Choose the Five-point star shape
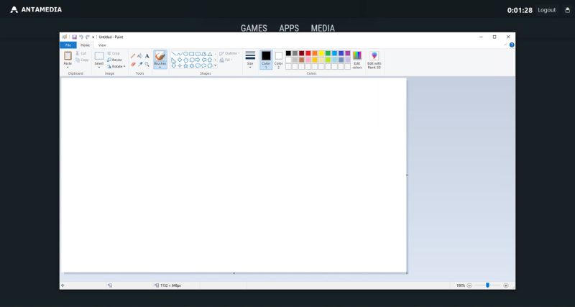575x307 pixels. [186, 65]
